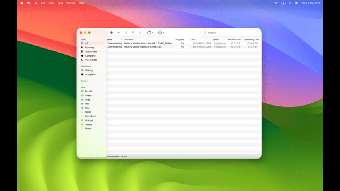Sort by the Filename column header
Image resolution: width=340 pixels, height=191 pixels.
pos(149,39)
